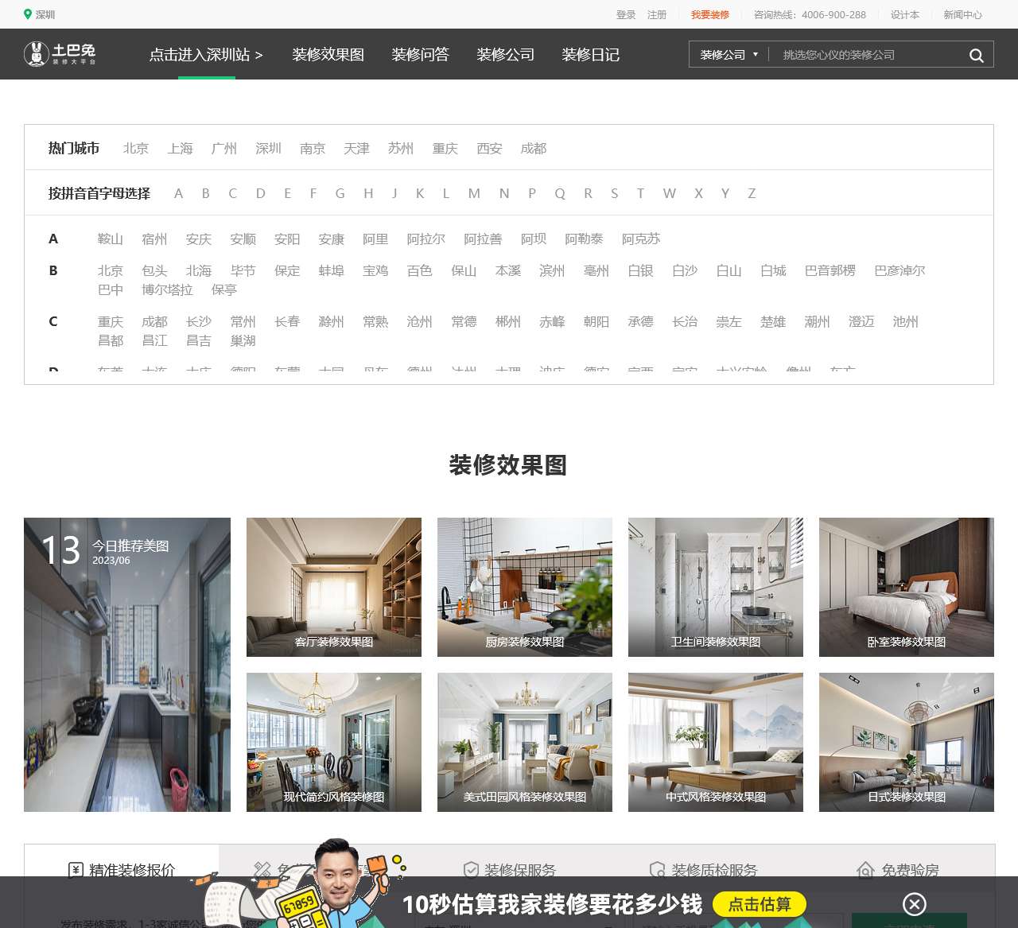Choose city 阿克苏 in the A row

[x=641, y=239]
